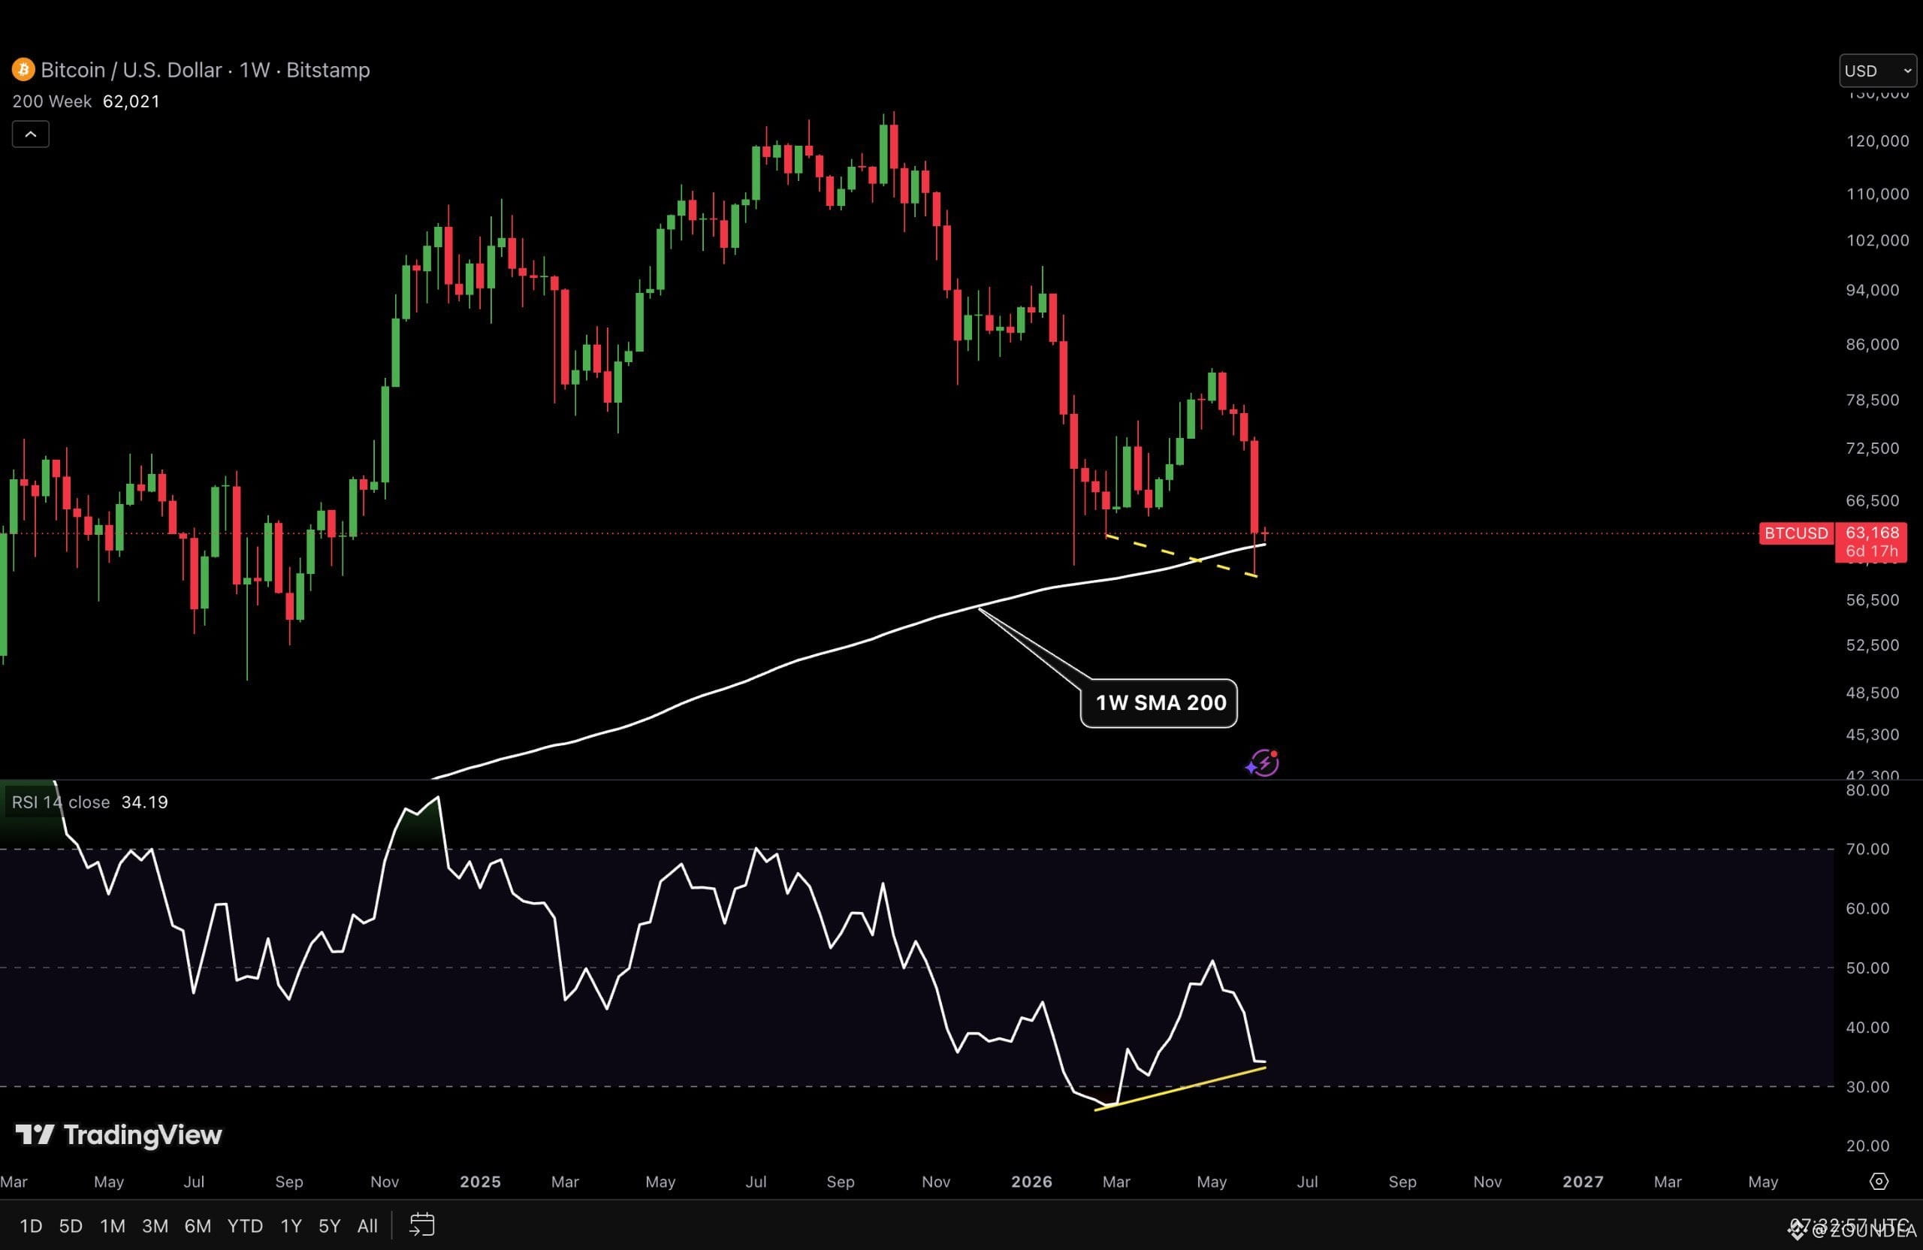Select the YTD time range
This screenshot has height=1250, width=1923.
(x=245, y=1226)
